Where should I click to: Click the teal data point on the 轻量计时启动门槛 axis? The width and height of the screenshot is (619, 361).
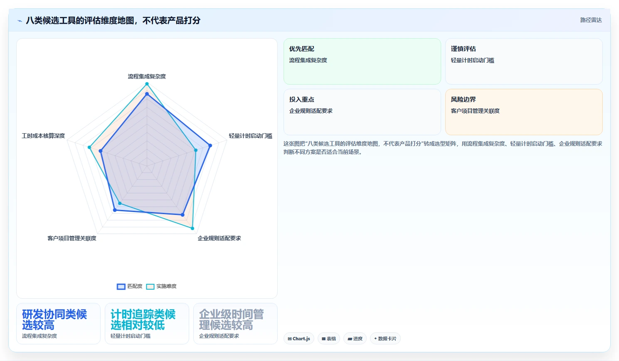point(196,150)
